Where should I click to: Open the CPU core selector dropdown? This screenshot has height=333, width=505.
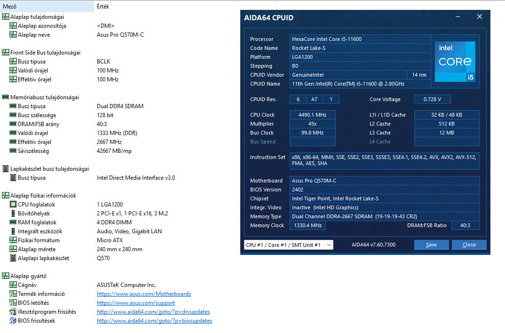pos(289,245)
